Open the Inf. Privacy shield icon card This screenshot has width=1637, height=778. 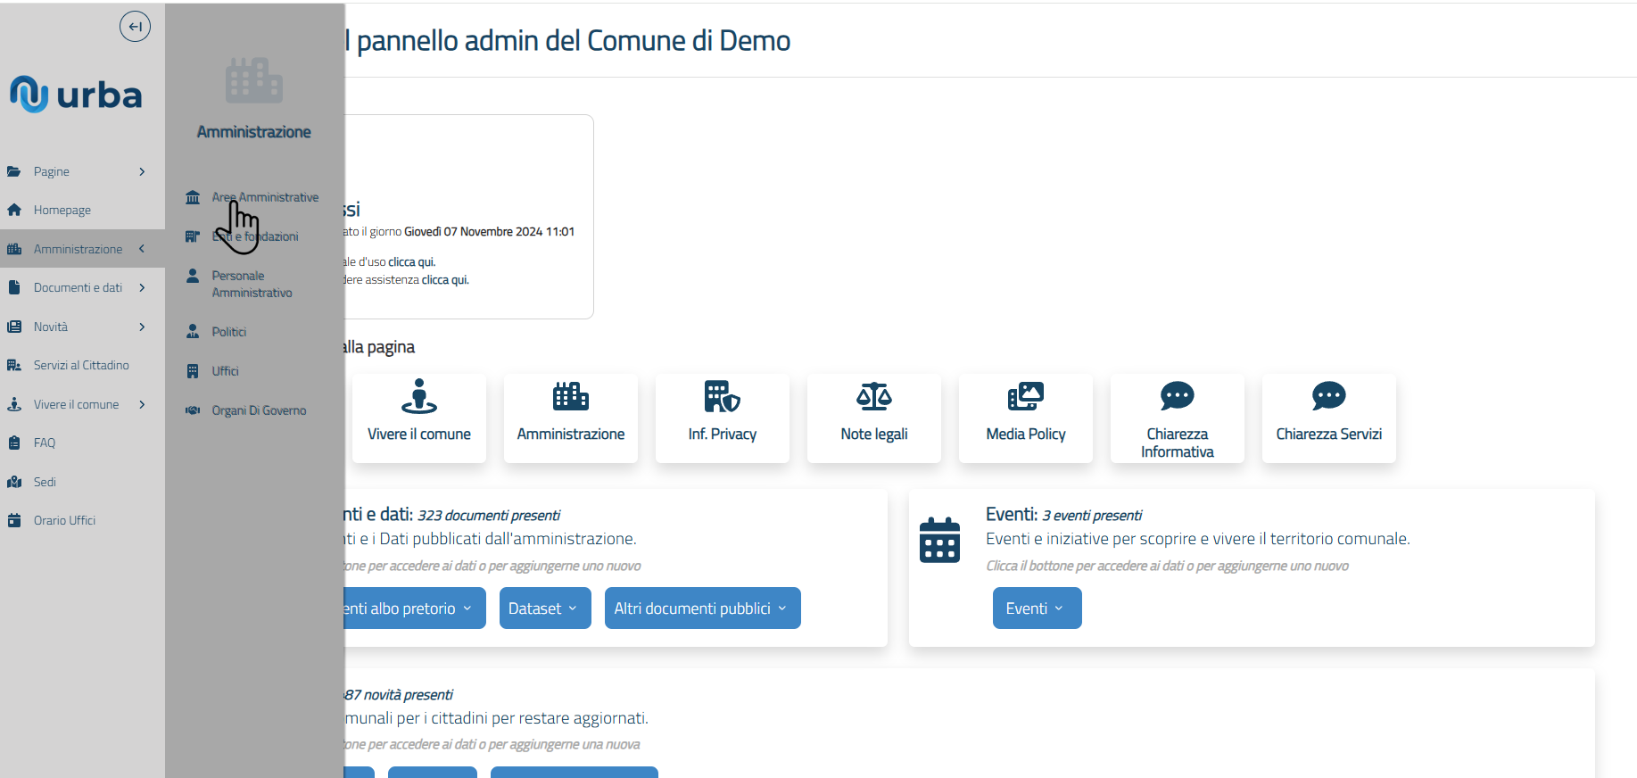point(722,418)
